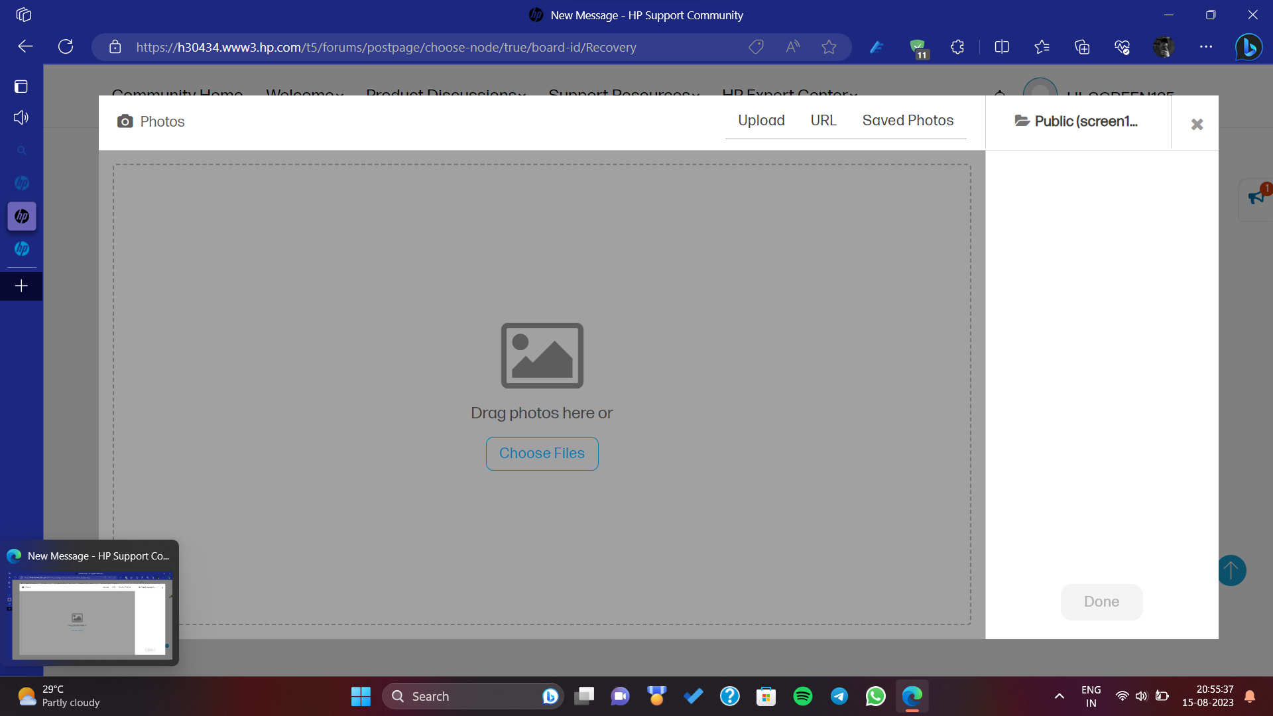Click the scroll-to-top arrow button
Screen dimensions: 1273x716
coord(1231,570)
